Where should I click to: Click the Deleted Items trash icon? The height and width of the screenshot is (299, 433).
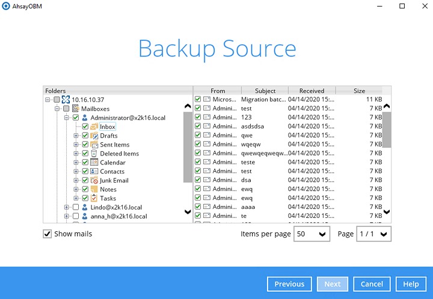tap(94, 154)
